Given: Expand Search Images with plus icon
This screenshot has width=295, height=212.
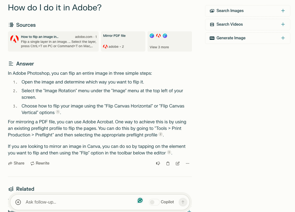Looking at the screenshot, I should (283, 11).
